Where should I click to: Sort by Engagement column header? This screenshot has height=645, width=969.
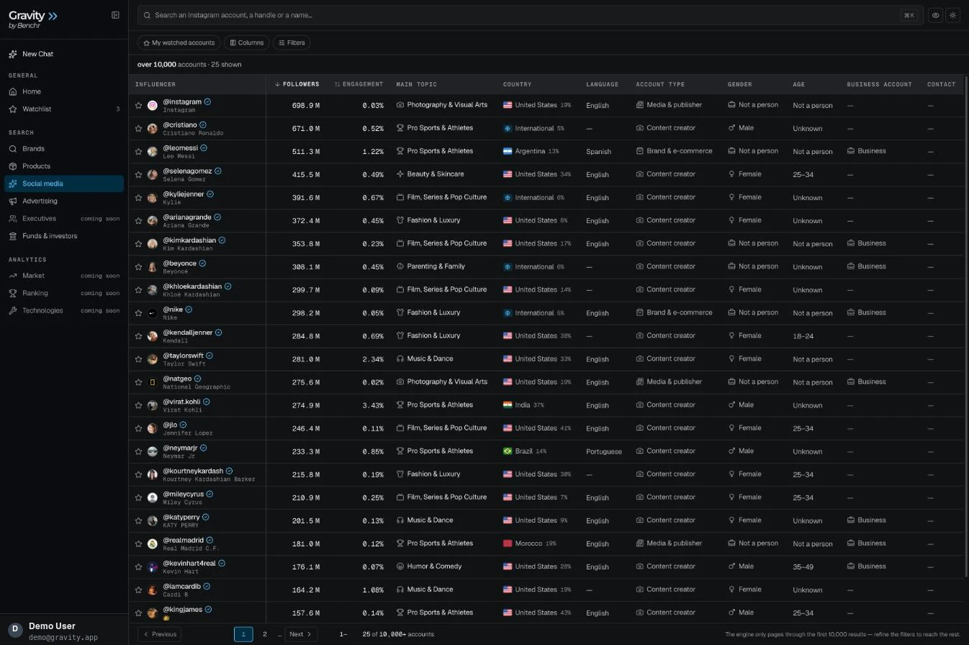(359, 84)
